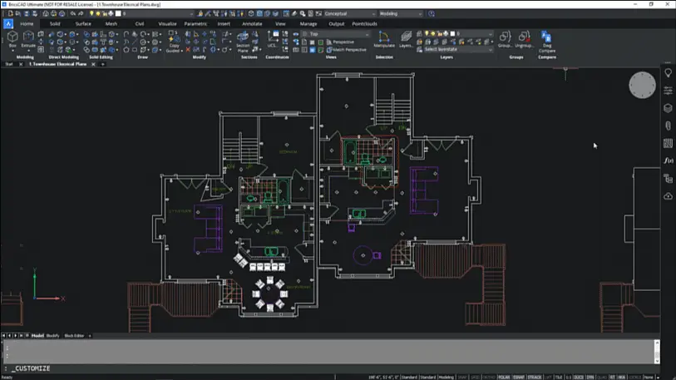
Task: Select the Model layout tab
Action: pyautogui.click(x=37, y=336)
